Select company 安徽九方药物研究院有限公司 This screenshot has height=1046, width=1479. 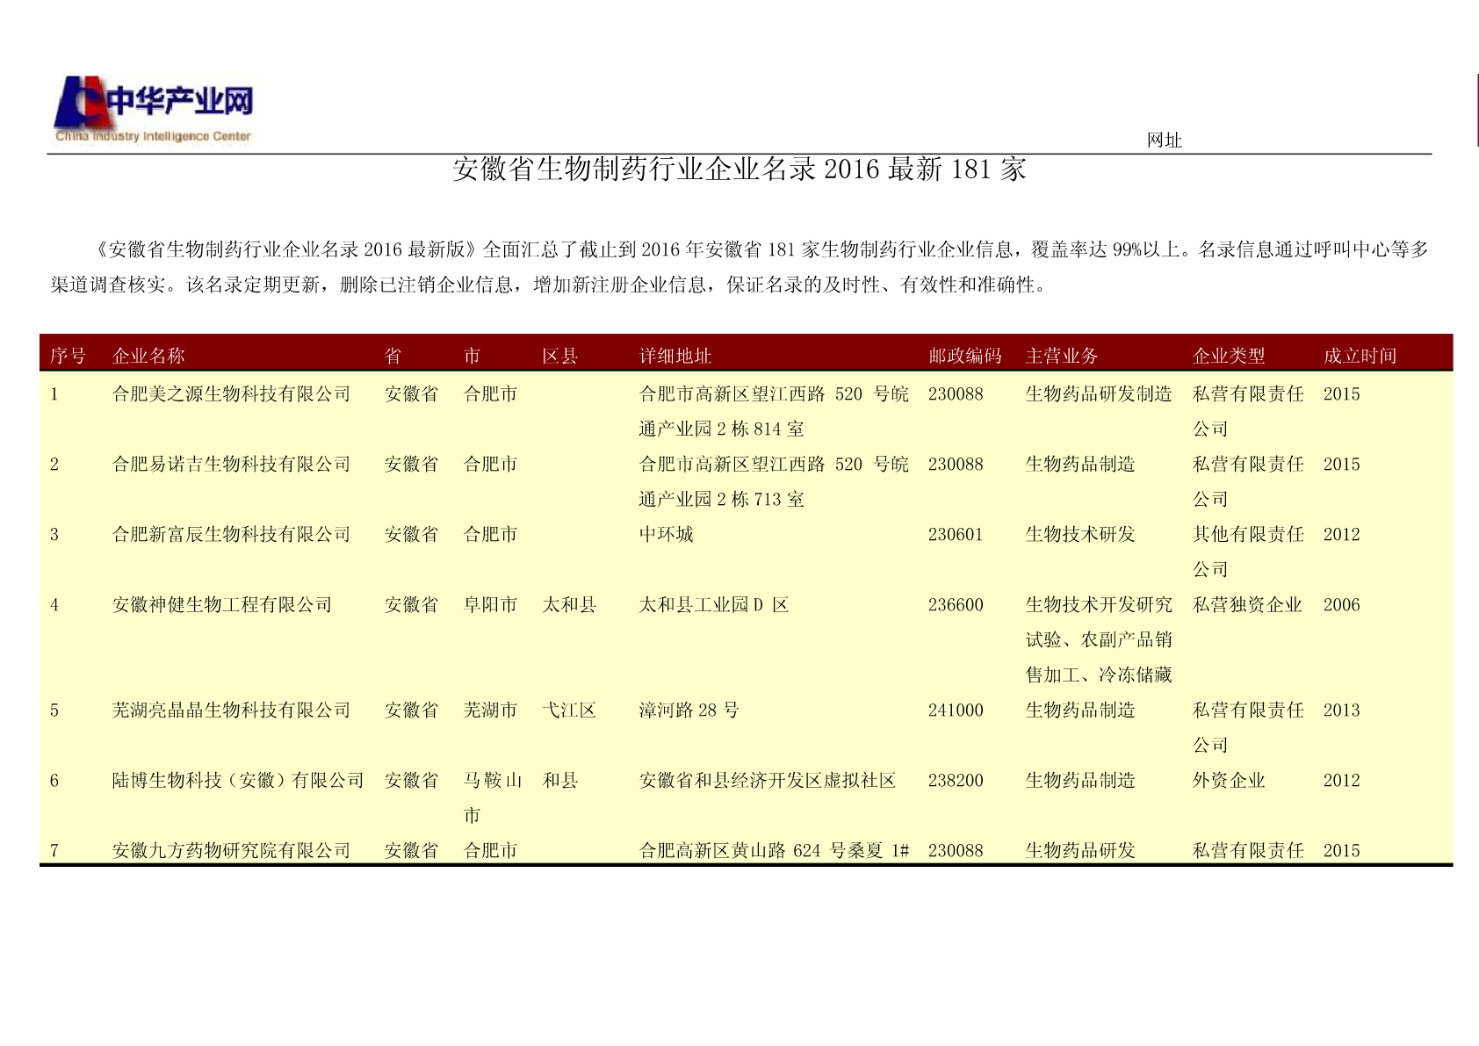point(232,851)
